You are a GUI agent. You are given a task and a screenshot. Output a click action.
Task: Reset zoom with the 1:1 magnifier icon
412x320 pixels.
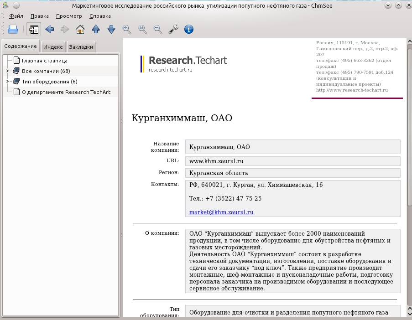143,29
